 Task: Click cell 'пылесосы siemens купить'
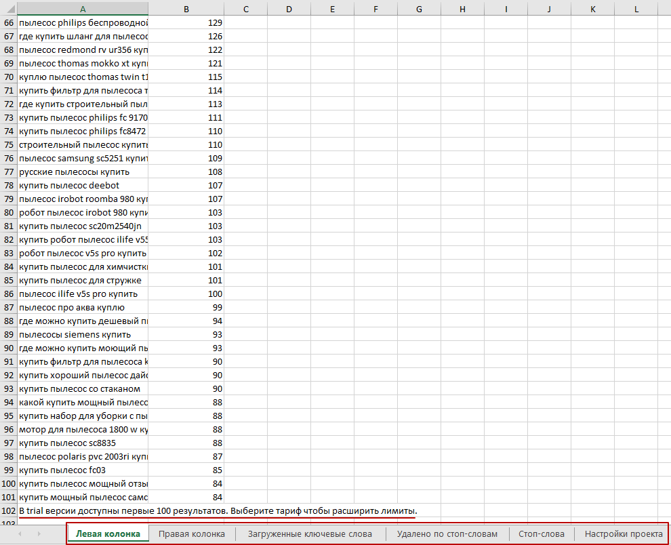[x=83, y=334]
